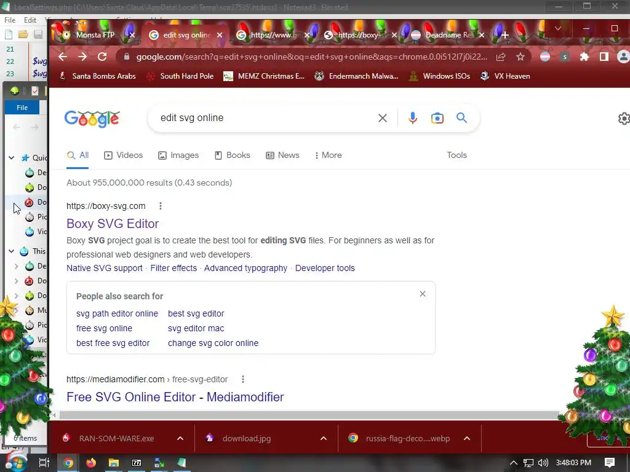
Task: Open the RAN-SOM-WARE.exe download item
Action: pos(116,438)
